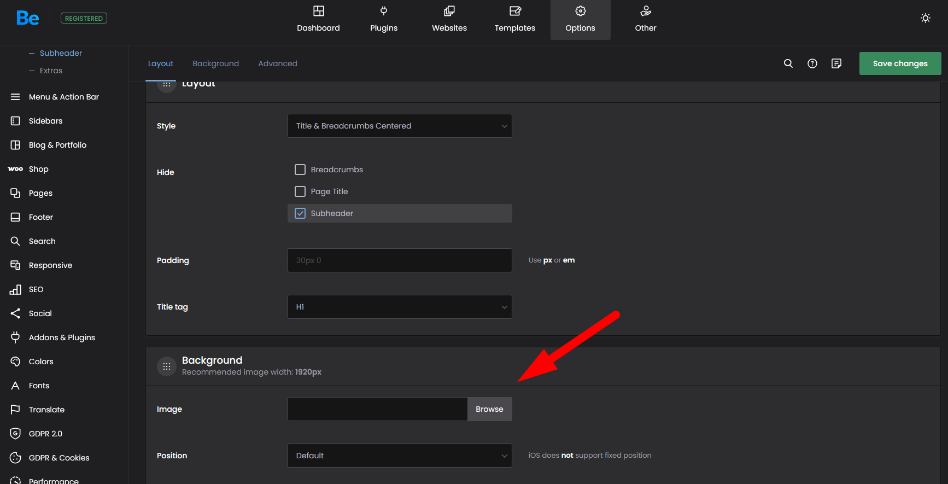The width and height of the screenshot is (948, 484).
Task: Click the Sidebars icon in sidebar
Action: (15, 121)
